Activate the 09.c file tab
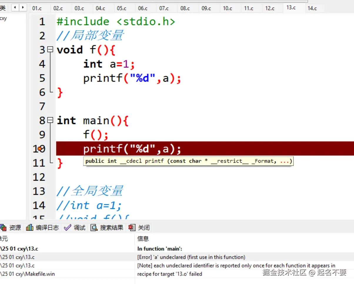354x284 pixels. (206, 8)
